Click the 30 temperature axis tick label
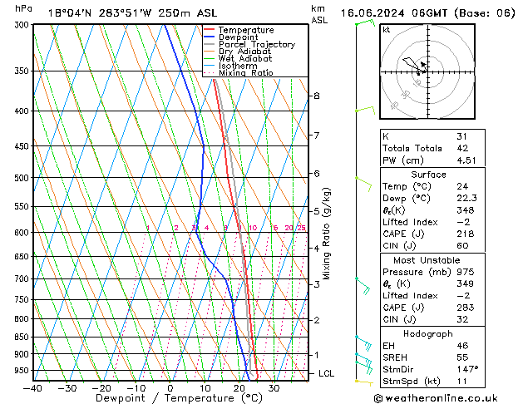 (274, 388)
